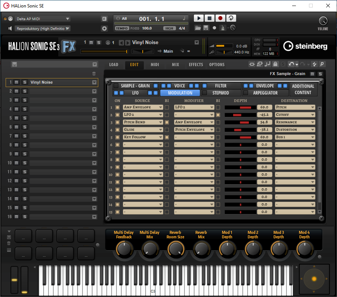Click the Undo icon in the toolbar
This screenshot has width=337, height=297.
[291, 64]
